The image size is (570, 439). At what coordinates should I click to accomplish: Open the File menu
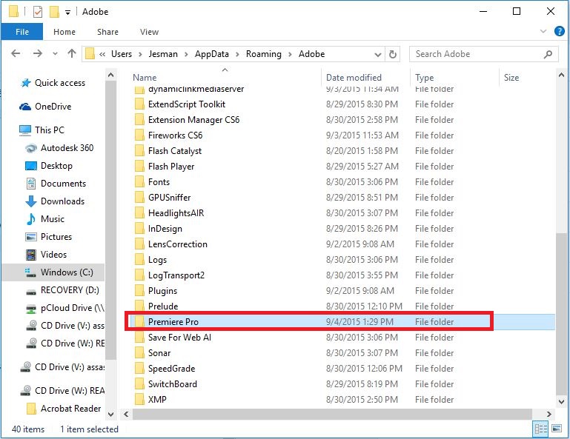point(21,32)
